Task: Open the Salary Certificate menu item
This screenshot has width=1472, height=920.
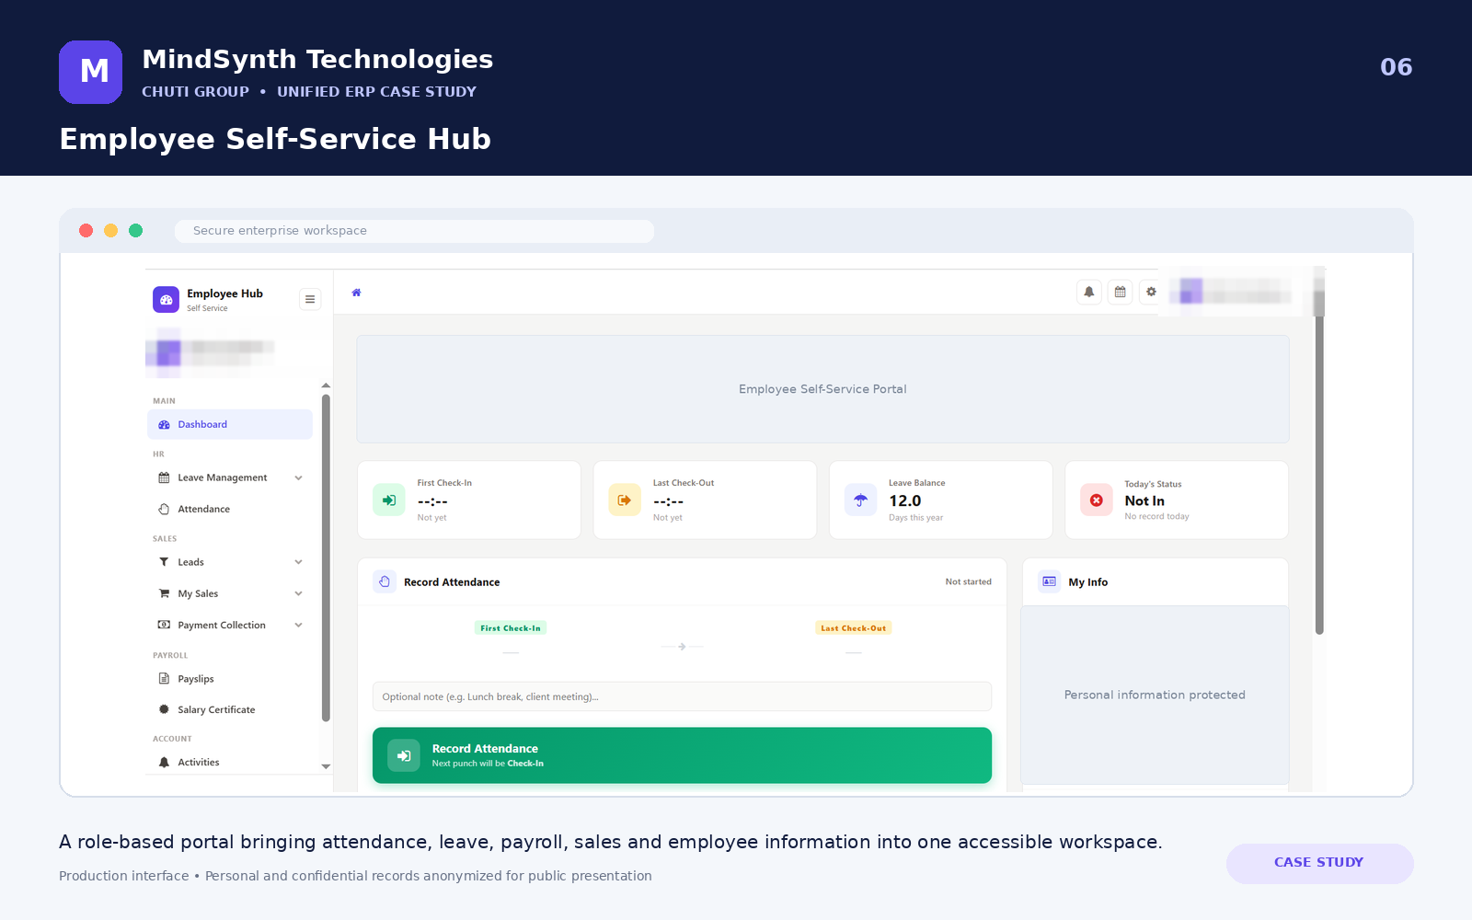Action: point(230,710)
